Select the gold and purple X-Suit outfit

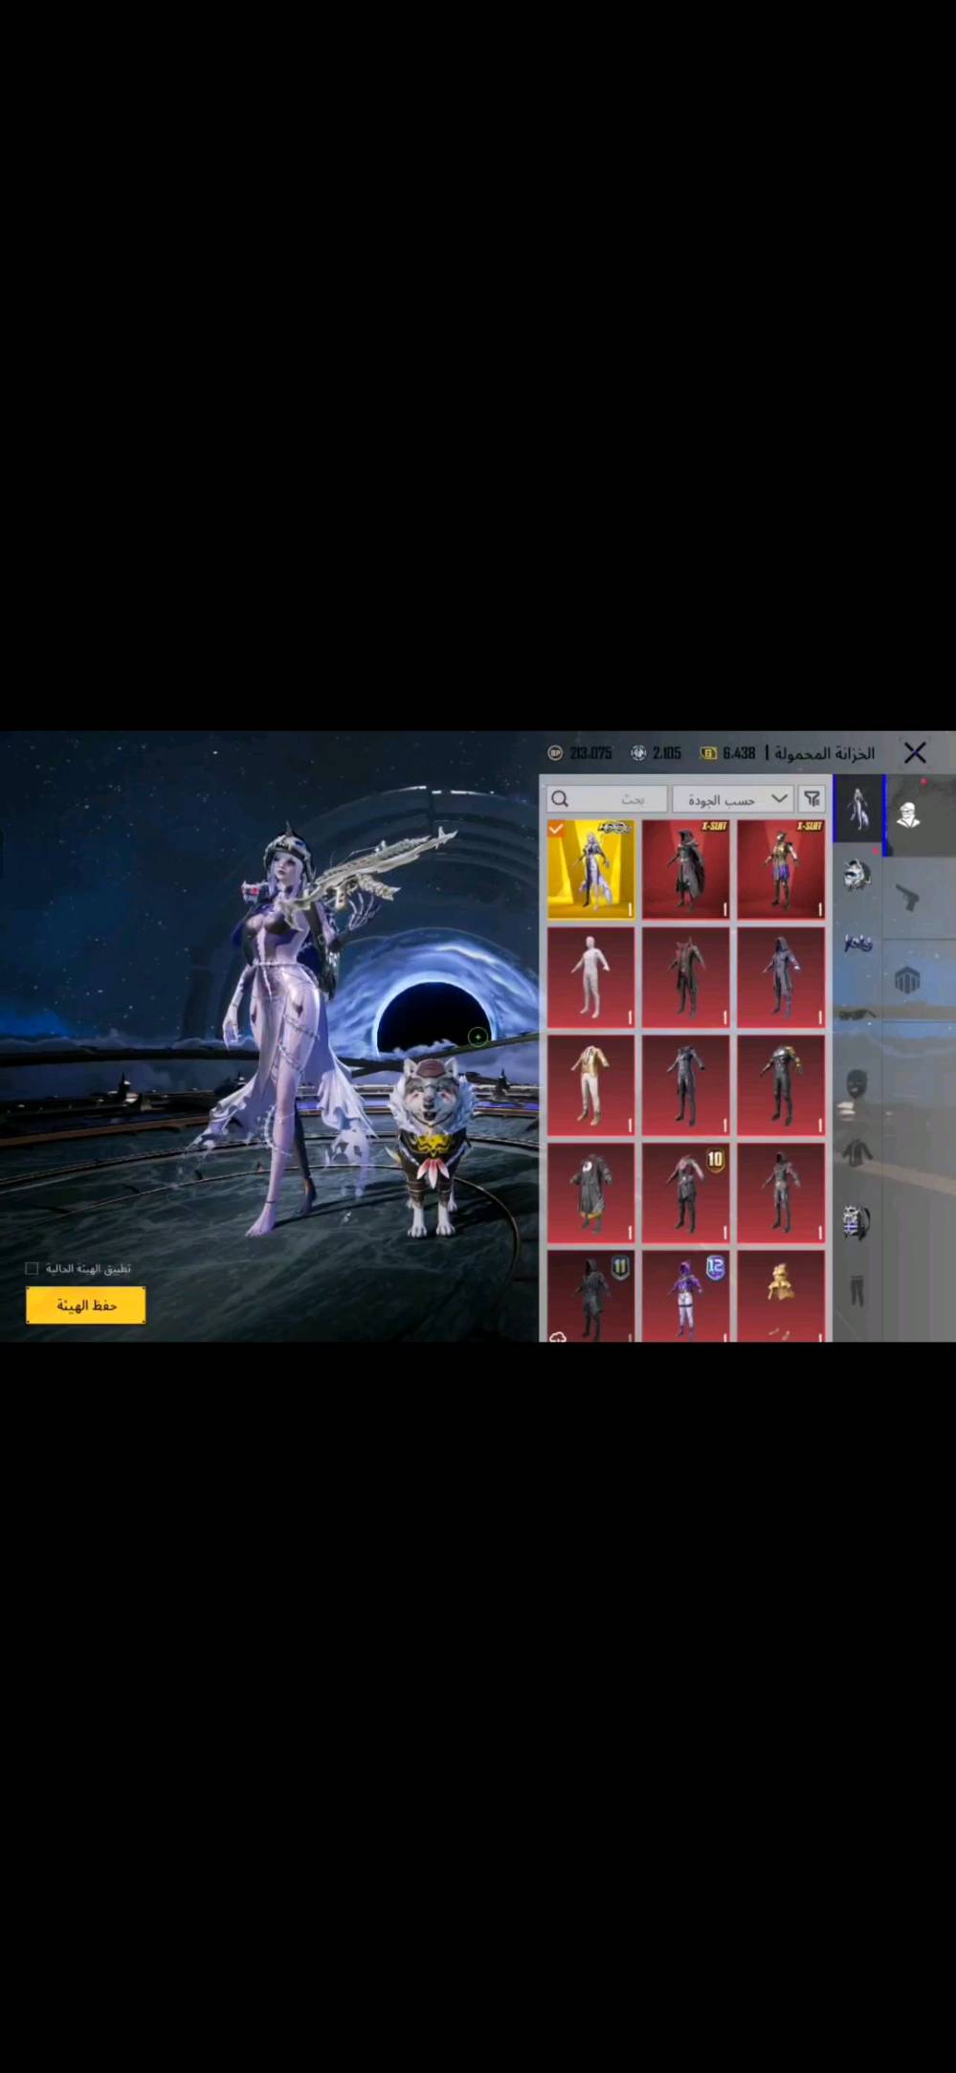point(781,869)
